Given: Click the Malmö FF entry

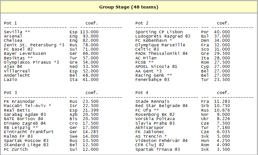Looking at the screenshot, I should [18, 136].
